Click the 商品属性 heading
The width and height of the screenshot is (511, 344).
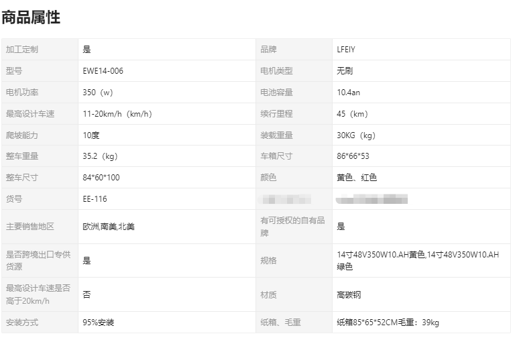coord(31,18)
